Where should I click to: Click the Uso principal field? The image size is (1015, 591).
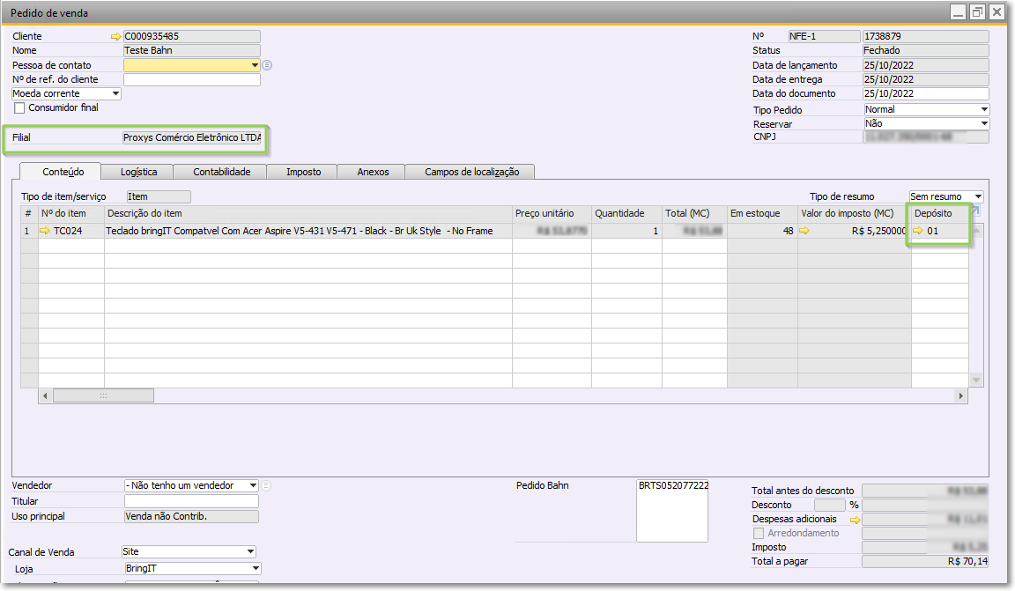[x=191, y=516]
